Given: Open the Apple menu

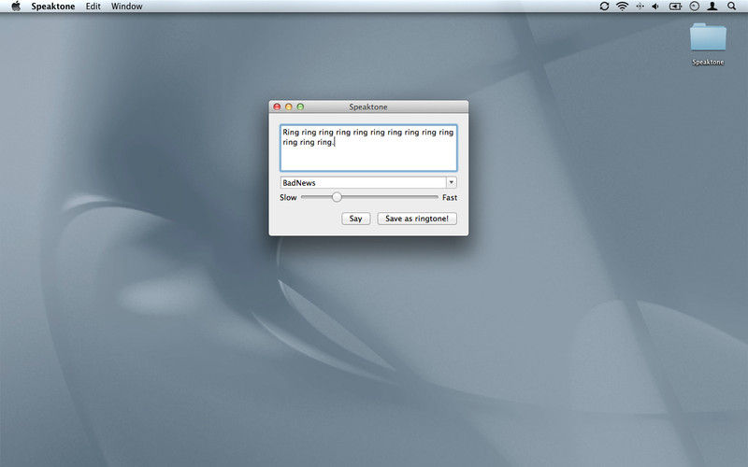Looking at the screenshot, I should tap(16, 7).
